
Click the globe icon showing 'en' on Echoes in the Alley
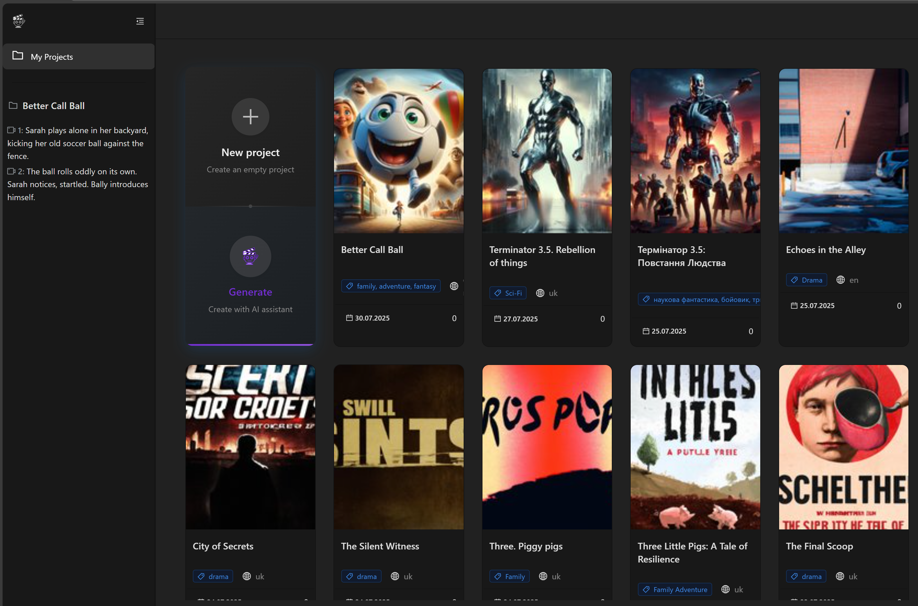841,280
